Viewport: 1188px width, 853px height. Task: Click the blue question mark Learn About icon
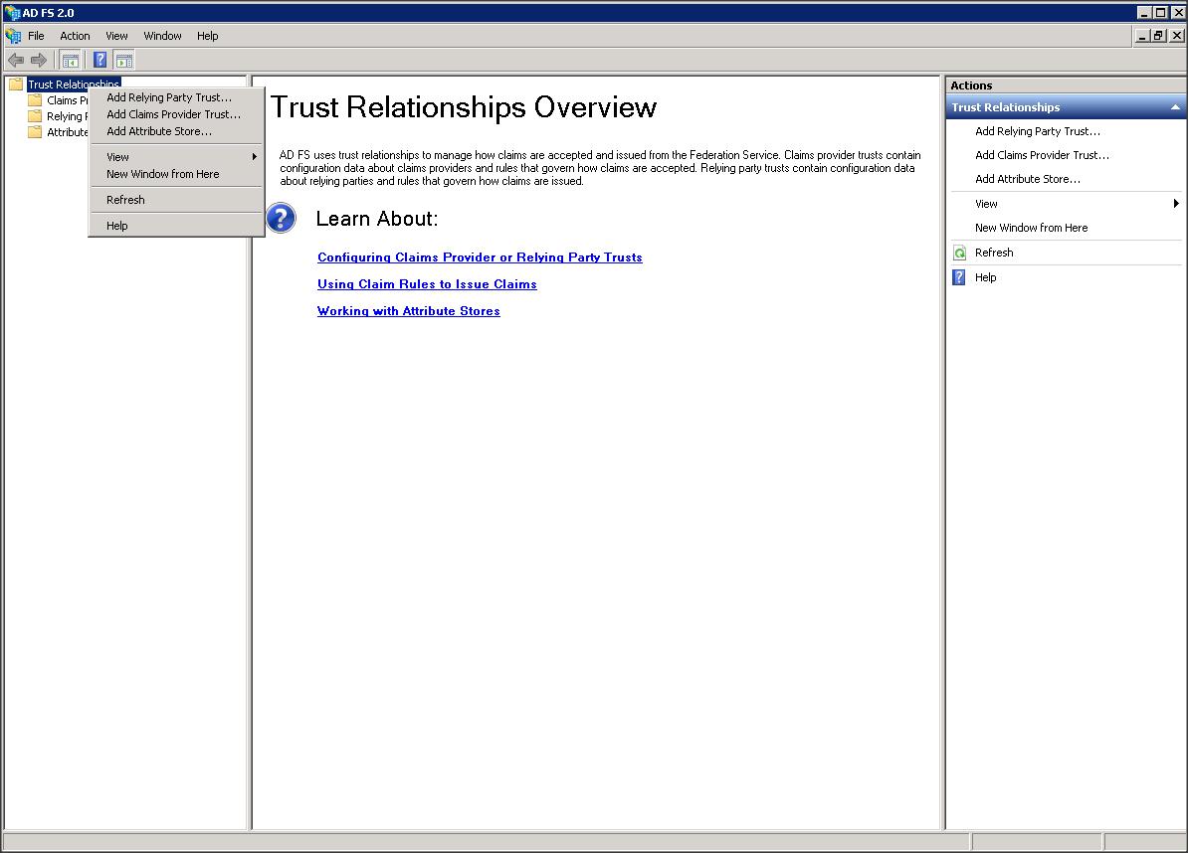(282, 218)
